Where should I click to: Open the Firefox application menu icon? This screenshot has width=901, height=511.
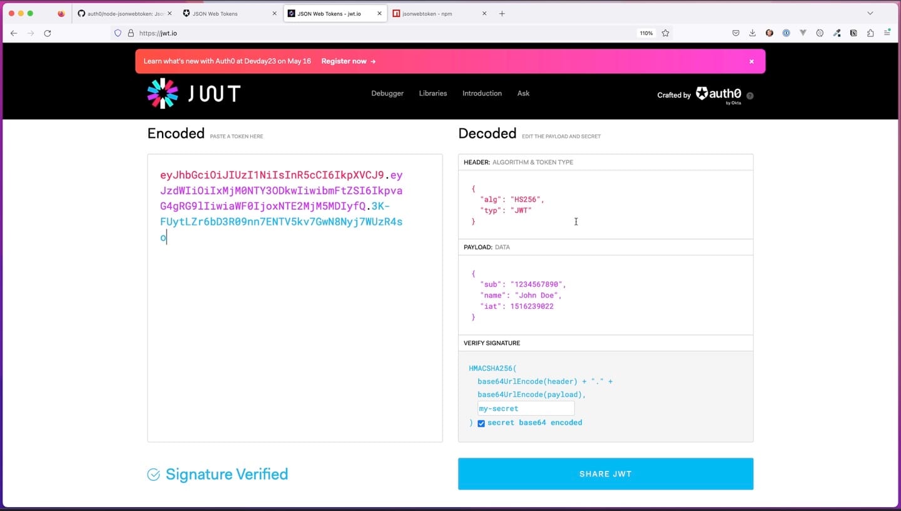[x=888, y=33]
